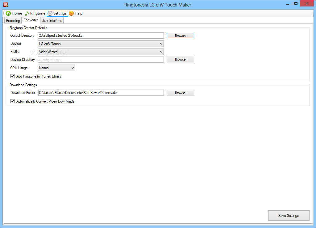Open the Profile dropdown showing VideoWizard
Viewport: 316px width, 228px height.
tap(101, 52)
